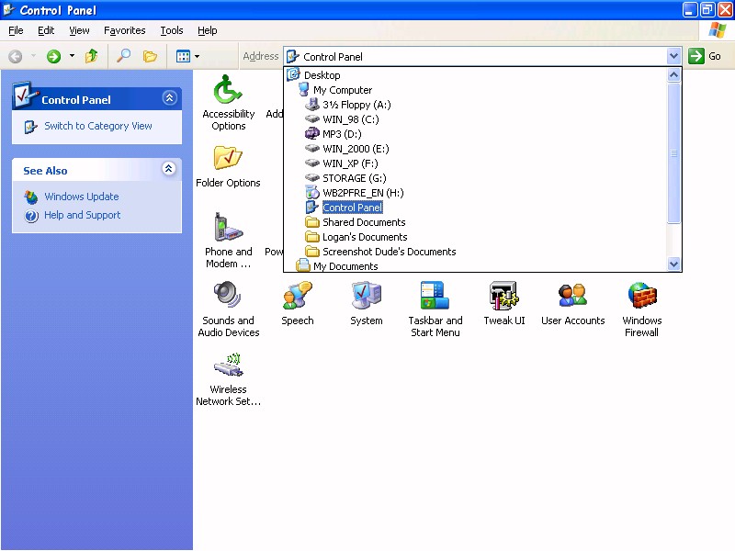Click dropdown list scroll down arrow
735x551 pixels.
(x=673, y=264)
